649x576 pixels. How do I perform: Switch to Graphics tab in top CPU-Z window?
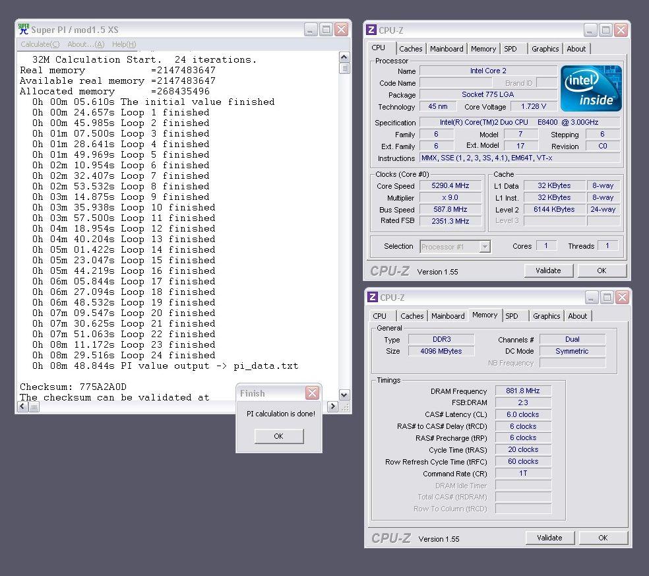545,49
